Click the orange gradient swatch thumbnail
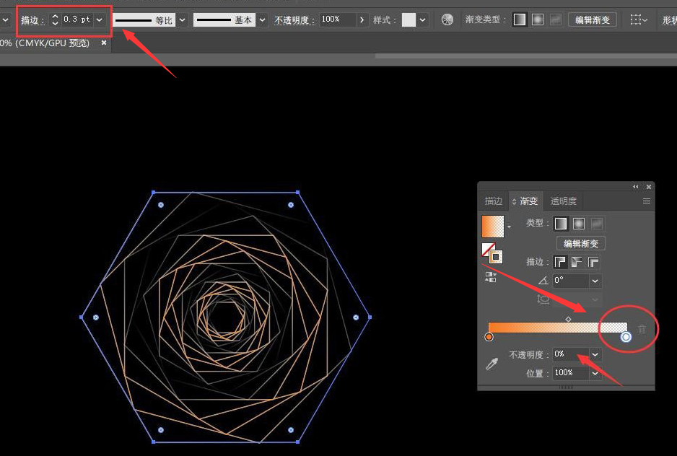677x456 pixels. coord(493,227)
